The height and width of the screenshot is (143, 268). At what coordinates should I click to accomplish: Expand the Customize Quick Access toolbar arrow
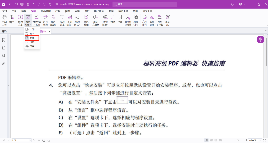coord(57,4)
